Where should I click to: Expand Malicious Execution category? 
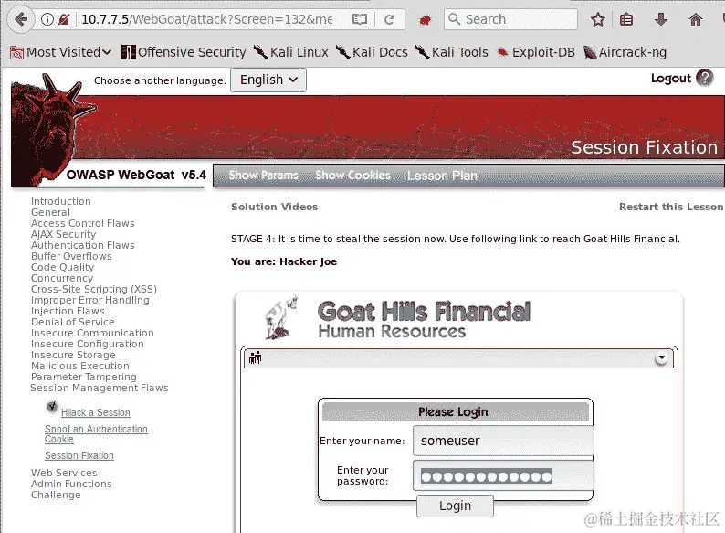point(80,366)
